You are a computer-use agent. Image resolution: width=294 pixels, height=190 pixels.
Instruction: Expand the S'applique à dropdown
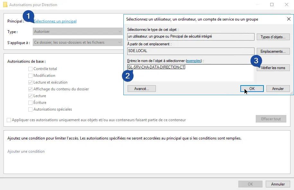pos(78,42)
